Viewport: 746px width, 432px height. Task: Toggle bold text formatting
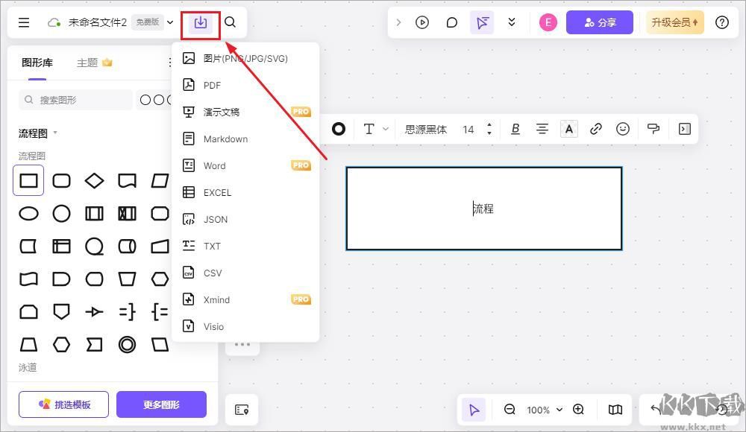click(515, 129)
